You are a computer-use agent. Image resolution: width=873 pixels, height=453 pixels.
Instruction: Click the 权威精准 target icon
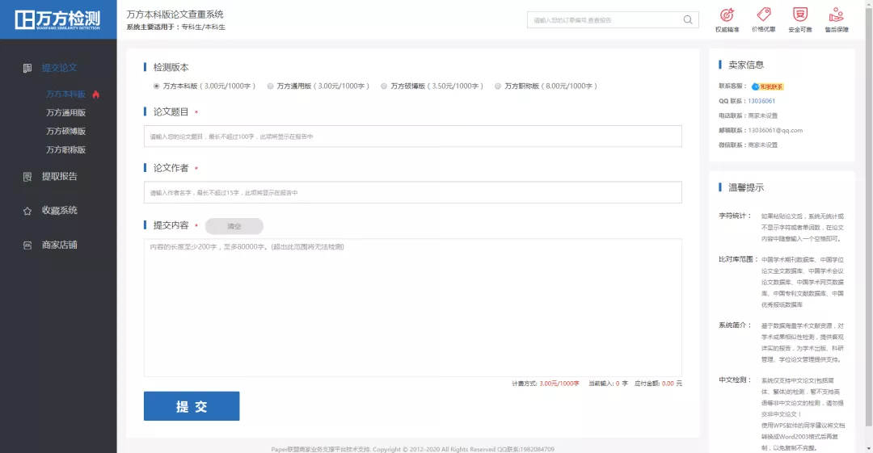[x=727, y=15]
